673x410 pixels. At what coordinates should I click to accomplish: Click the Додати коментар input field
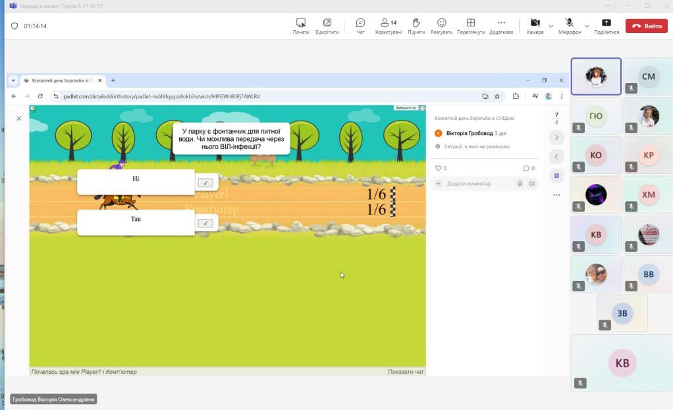pos(477,183)
